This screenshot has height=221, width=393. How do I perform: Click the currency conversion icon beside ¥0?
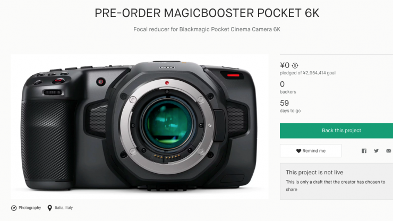coord(295,66)
